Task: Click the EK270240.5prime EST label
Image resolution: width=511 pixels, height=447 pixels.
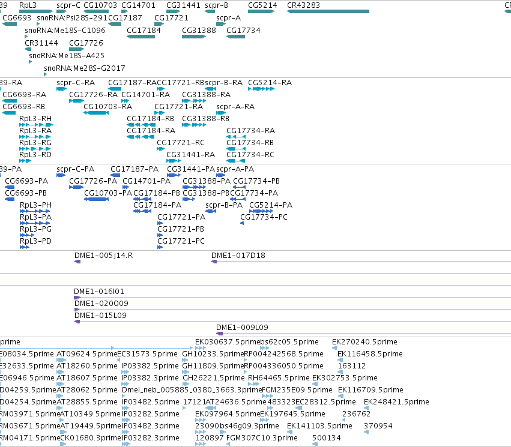Action: point(364,342)
